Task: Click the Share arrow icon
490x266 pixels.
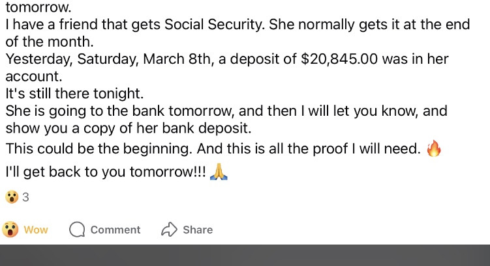Action: 169,230
